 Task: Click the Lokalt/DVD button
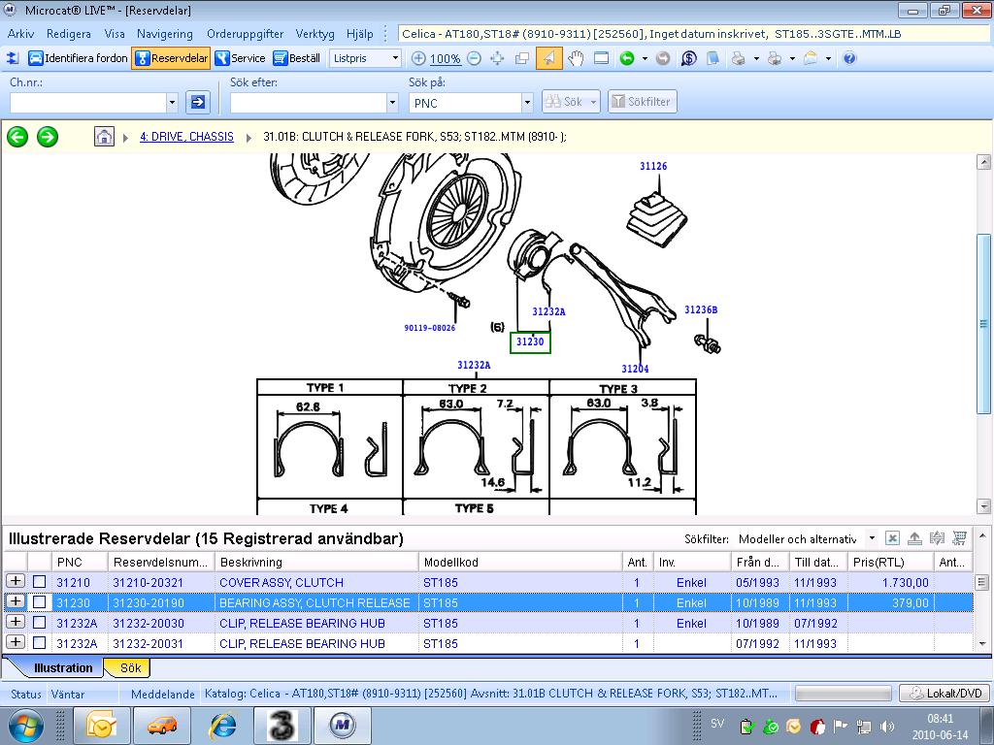(945, 693)
